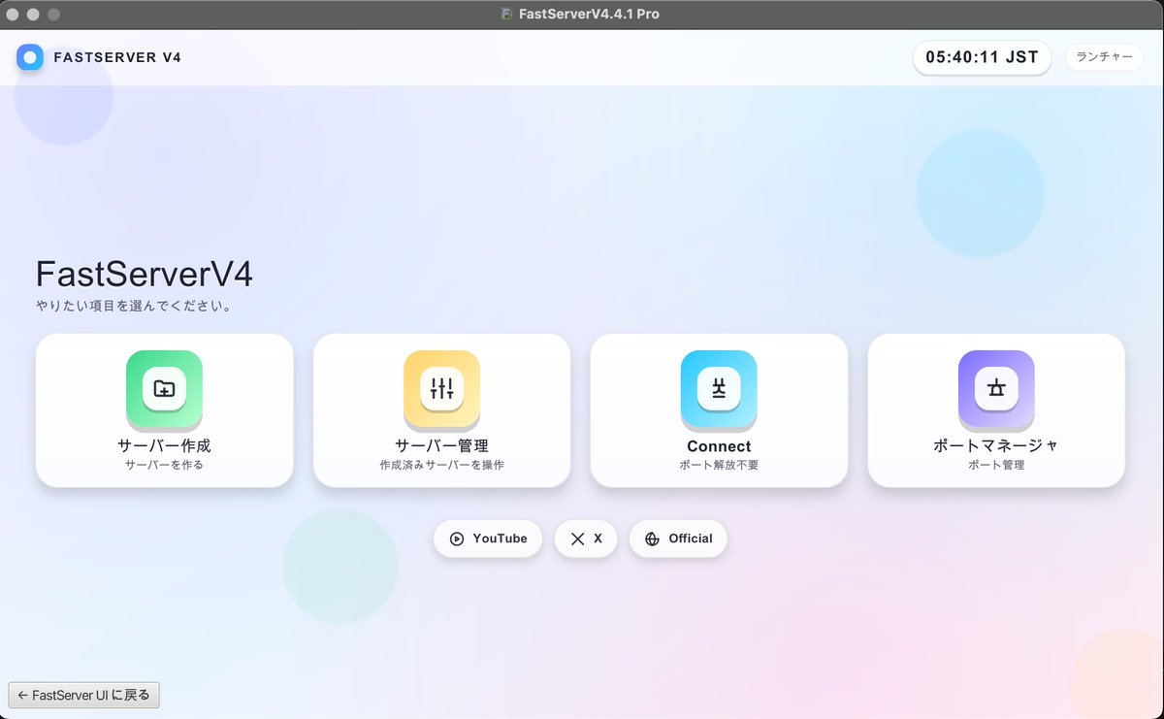Click the blue Connect icon
The image size is (1164, 719).
click(x=719, y=389)
